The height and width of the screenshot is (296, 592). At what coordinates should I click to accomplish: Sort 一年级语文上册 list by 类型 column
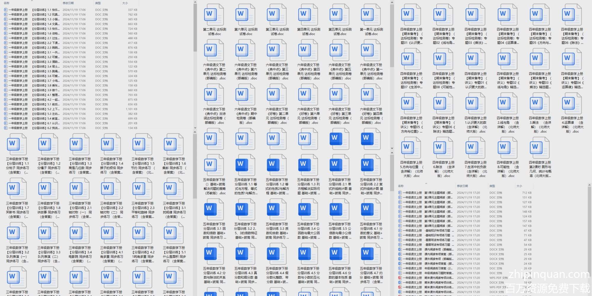coord(492,186)
